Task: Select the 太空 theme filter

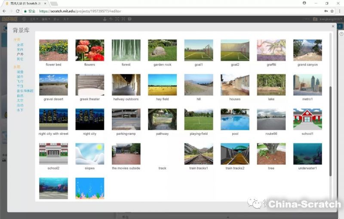Action: [20, 100]
